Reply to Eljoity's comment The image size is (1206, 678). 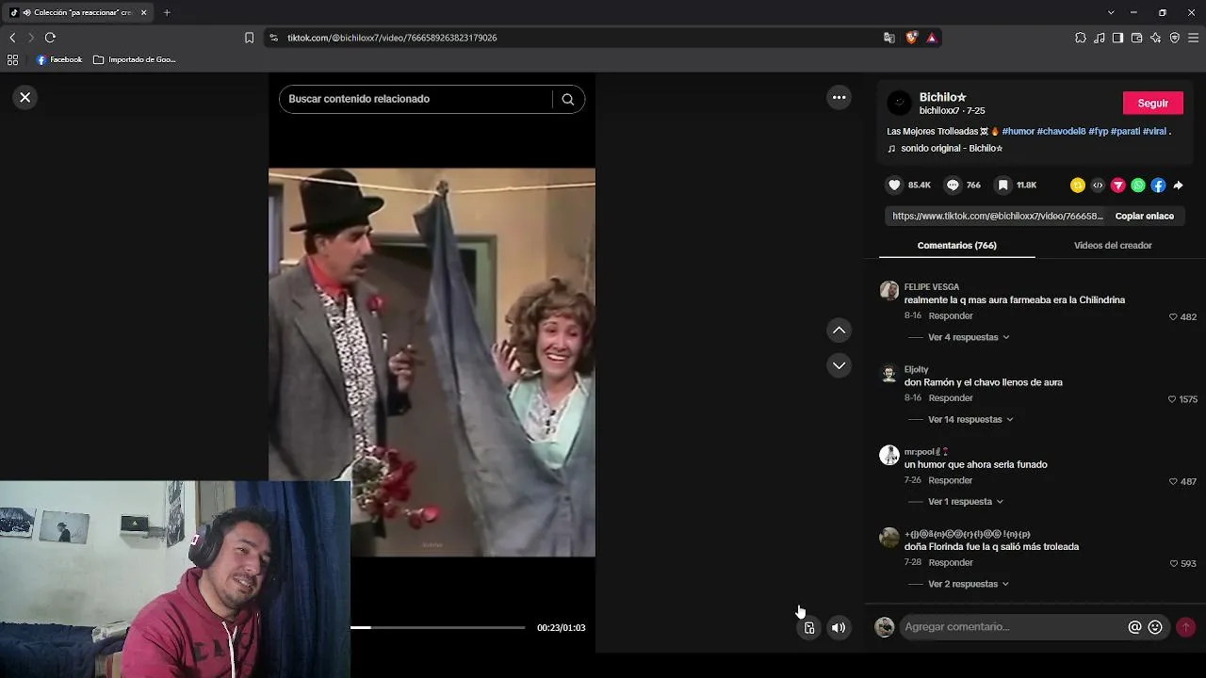coord(951,397)
